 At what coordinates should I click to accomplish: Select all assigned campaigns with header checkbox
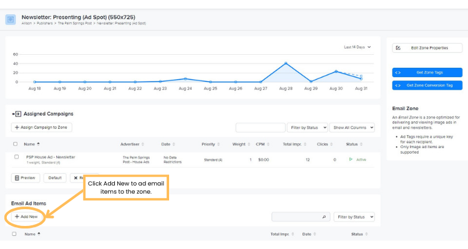[x=15, y=144]
